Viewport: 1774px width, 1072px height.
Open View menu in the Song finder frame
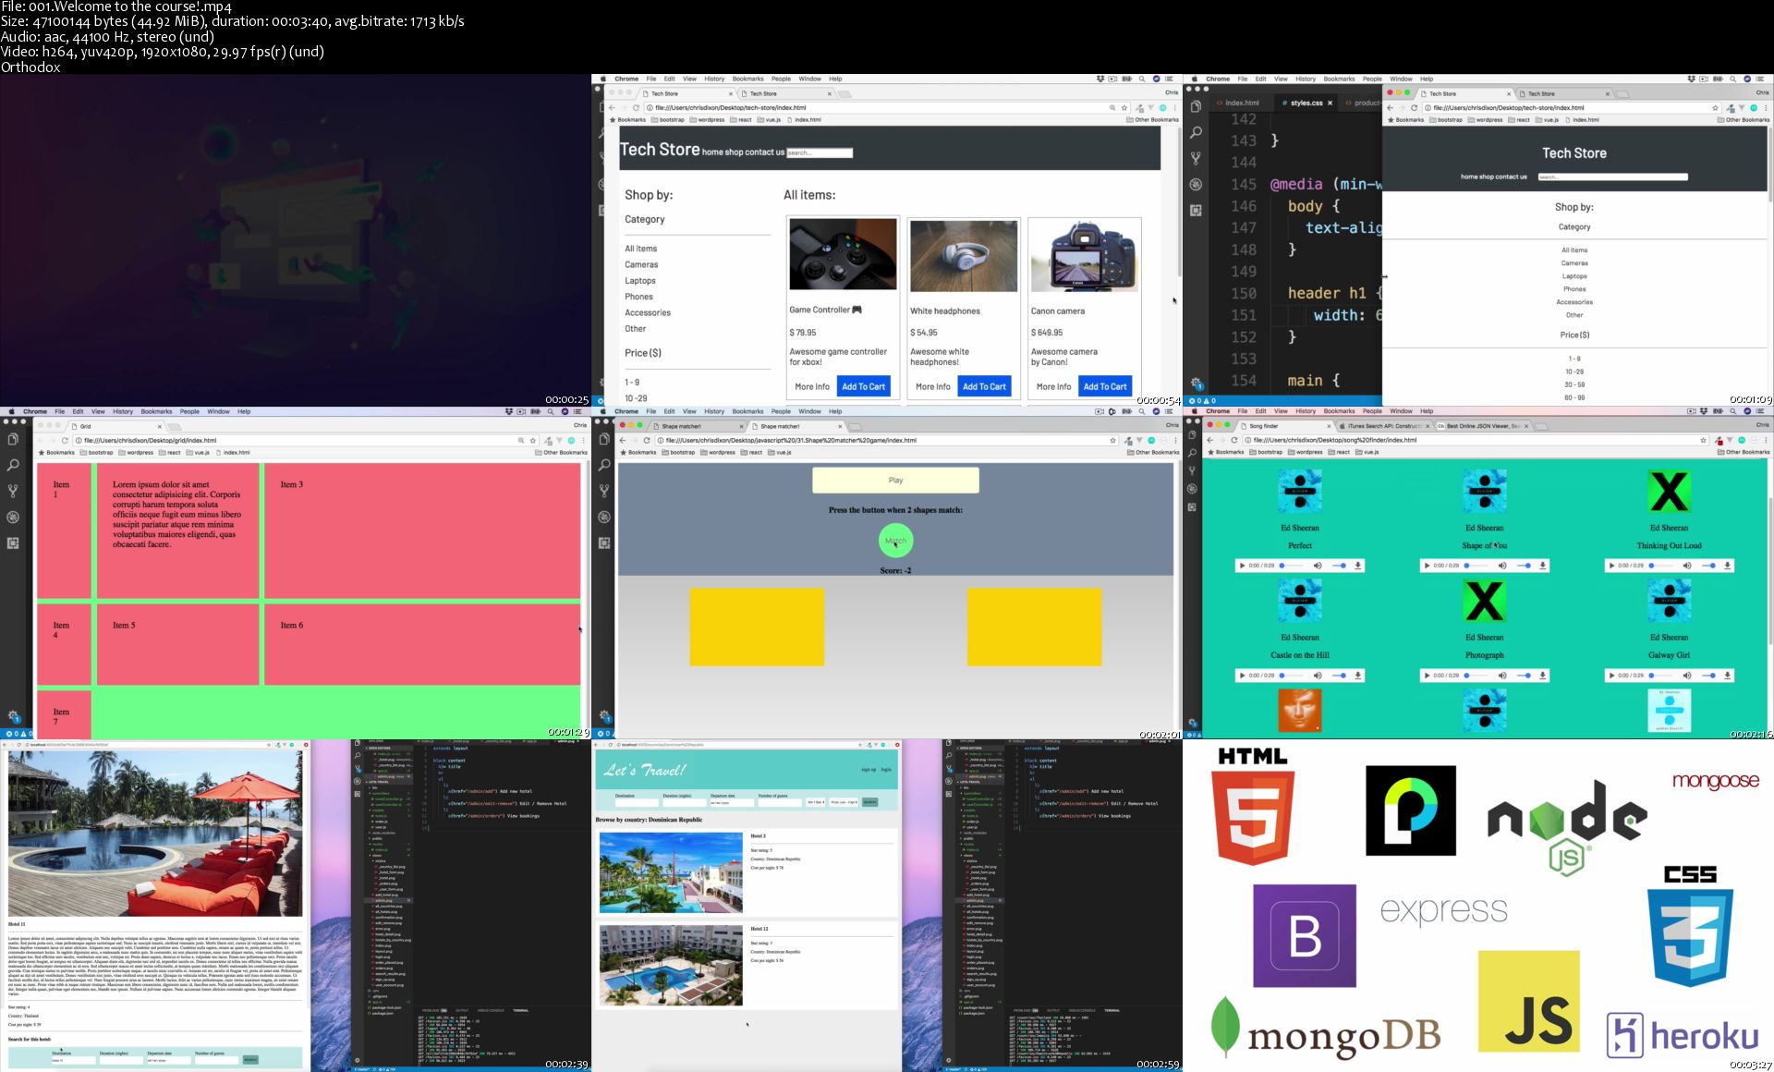[1281, 411]
